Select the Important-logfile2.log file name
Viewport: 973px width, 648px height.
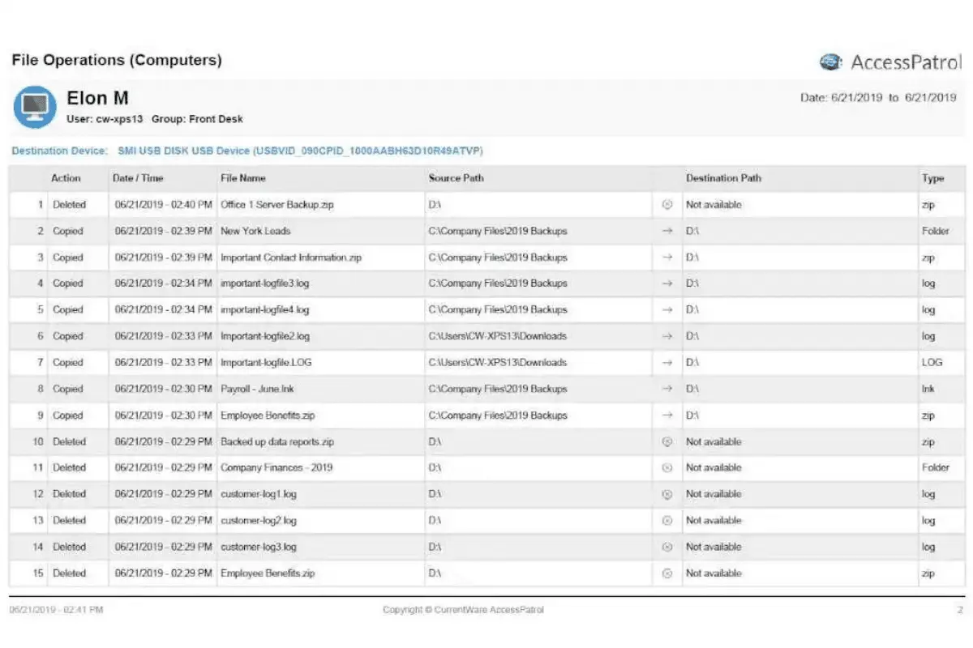265,336
